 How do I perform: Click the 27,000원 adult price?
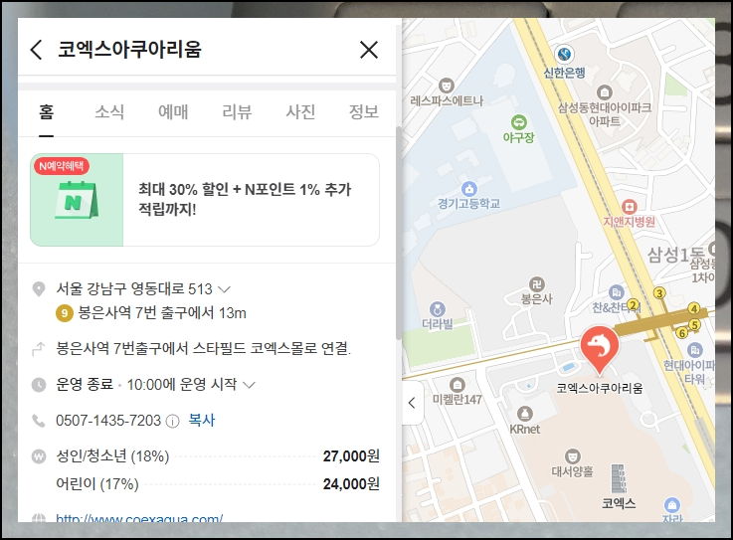(351, 456)
